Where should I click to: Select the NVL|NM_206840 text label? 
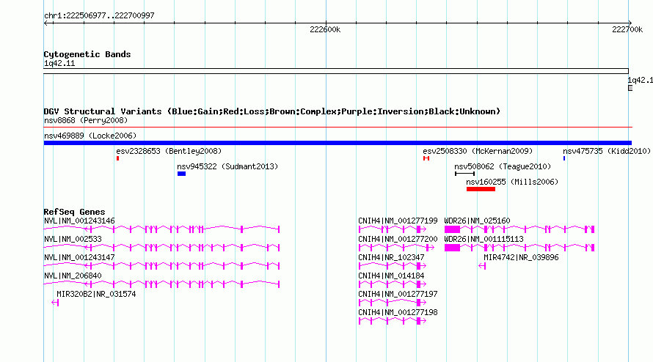coord(73,276)
